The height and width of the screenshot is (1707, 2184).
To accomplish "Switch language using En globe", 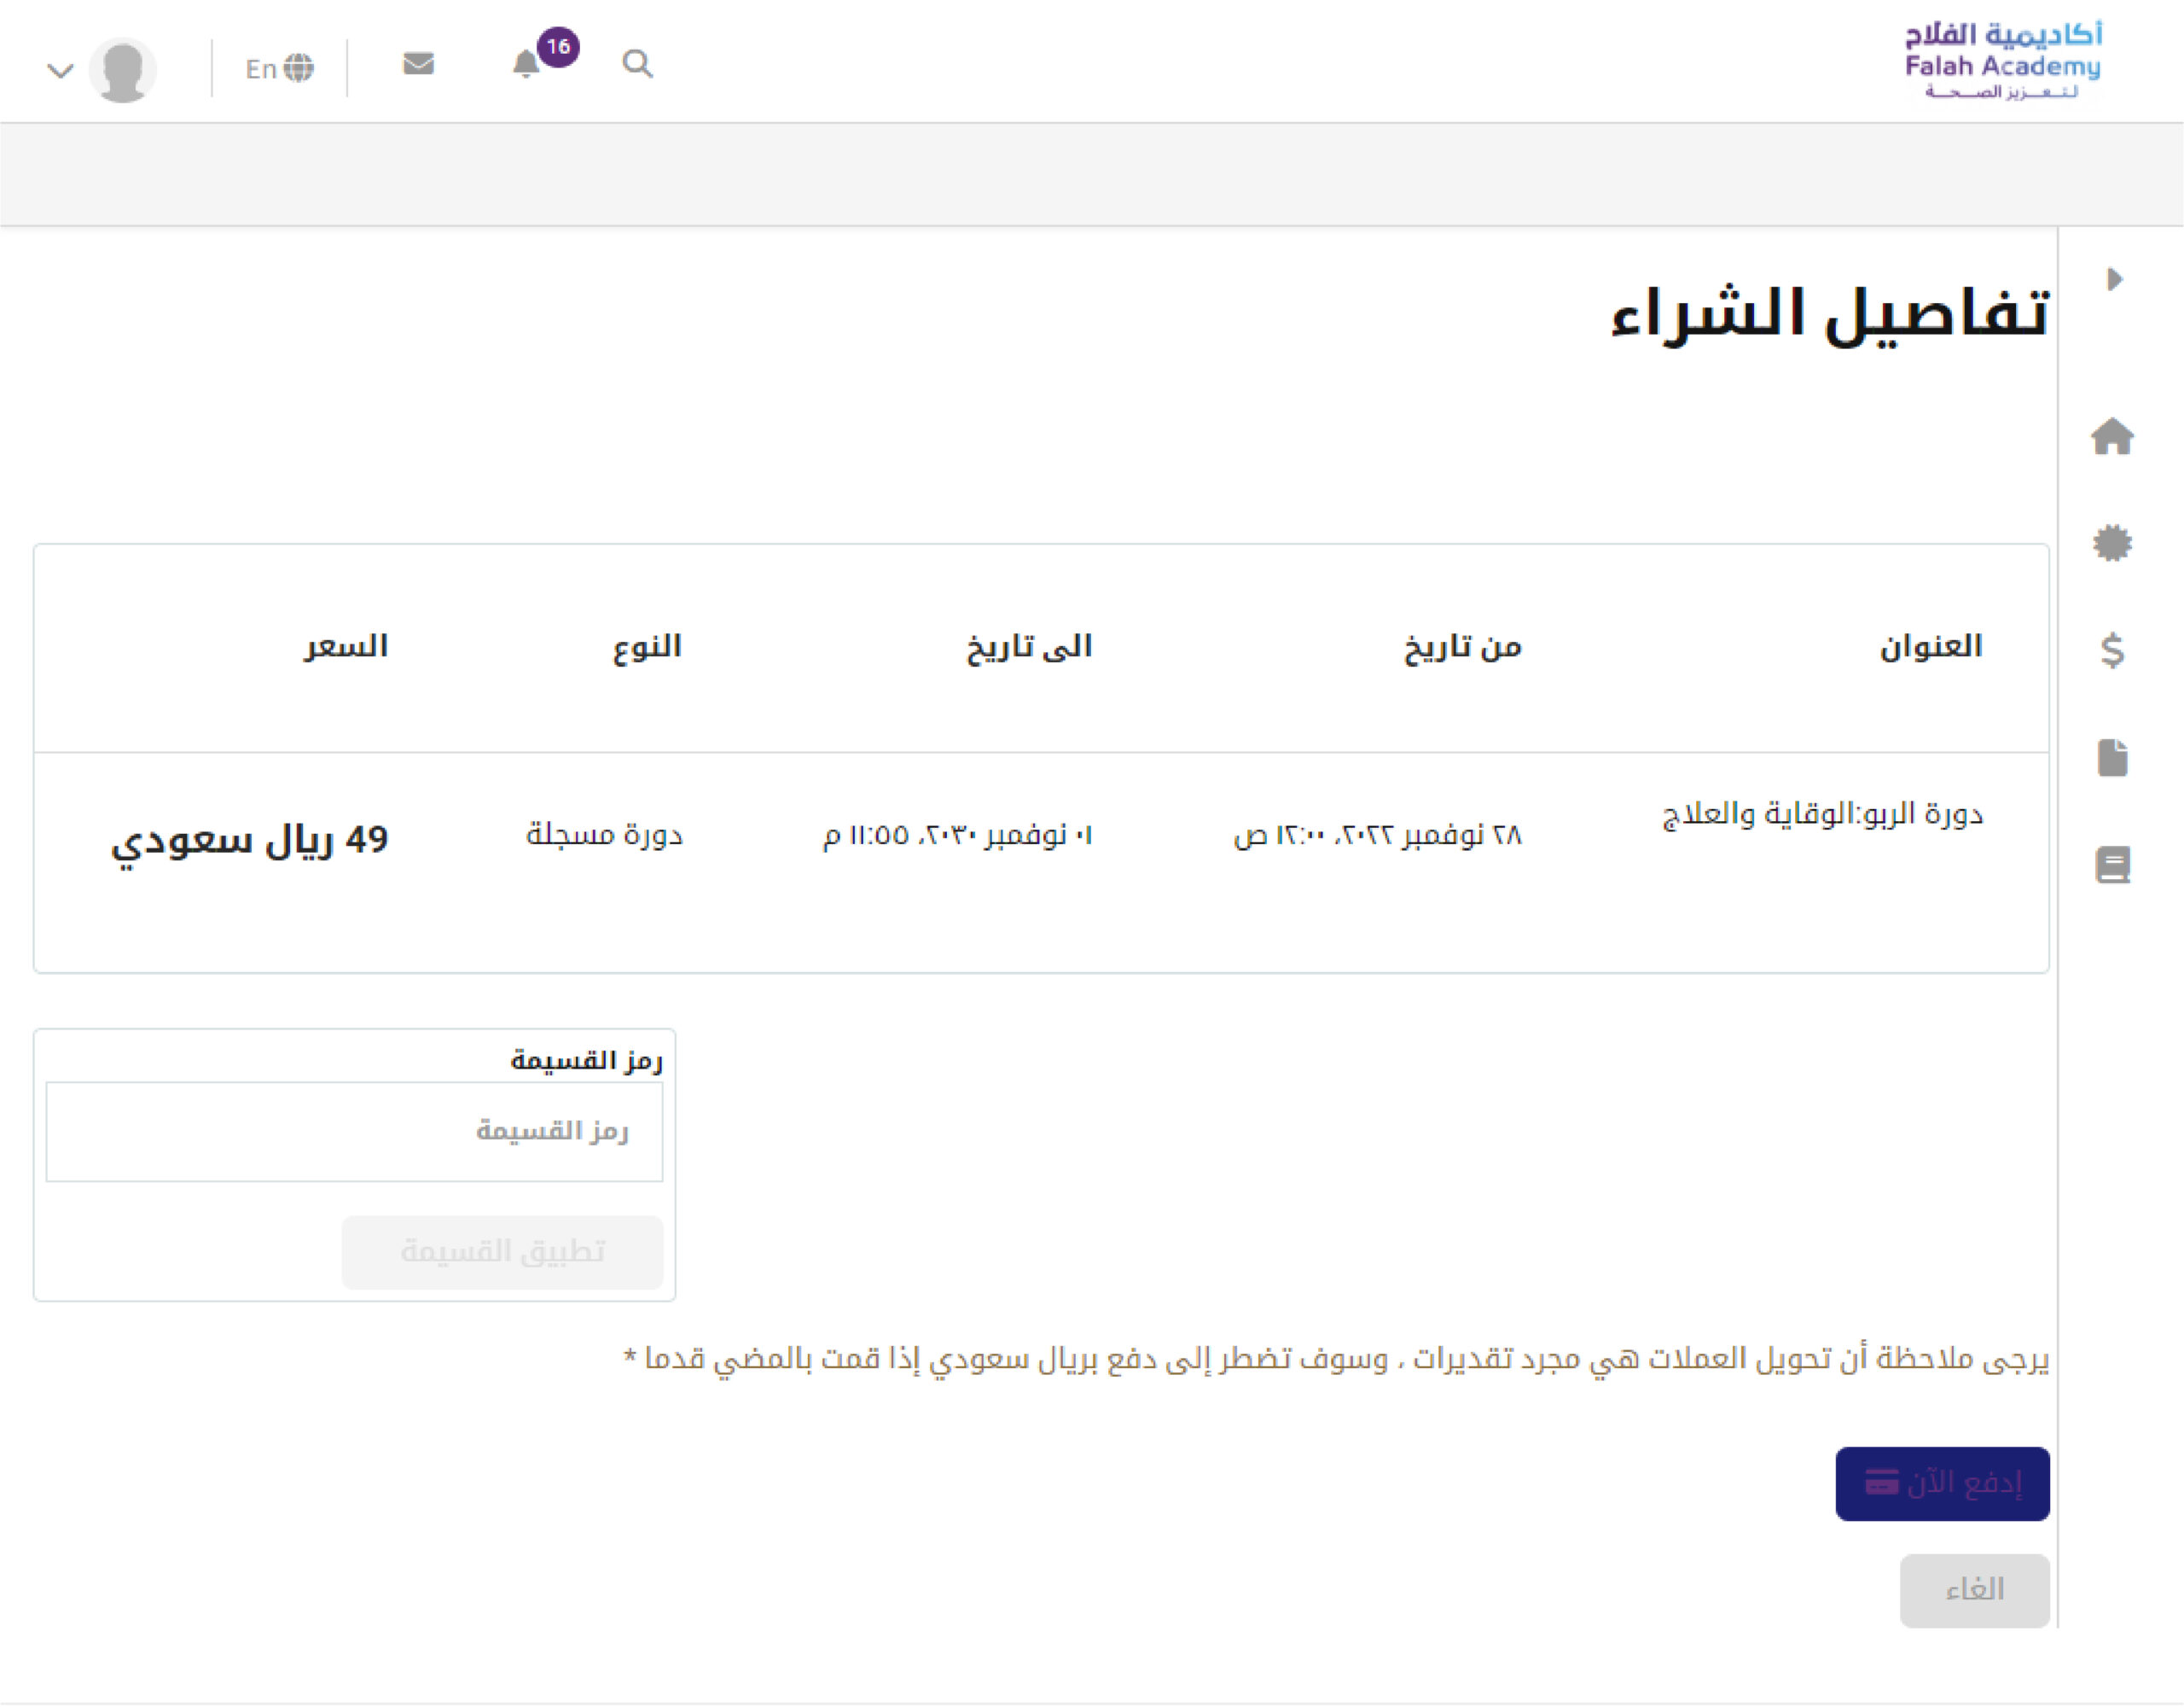I will point(279,68).
